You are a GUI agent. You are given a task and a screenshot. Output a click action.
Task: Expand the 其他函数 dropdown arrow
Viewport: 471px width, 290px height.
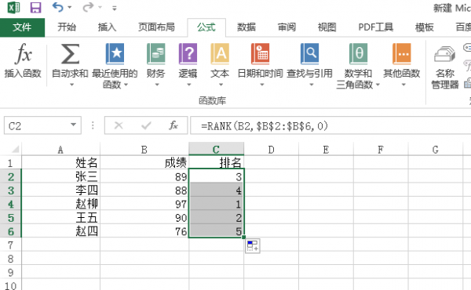click(403, 85)
